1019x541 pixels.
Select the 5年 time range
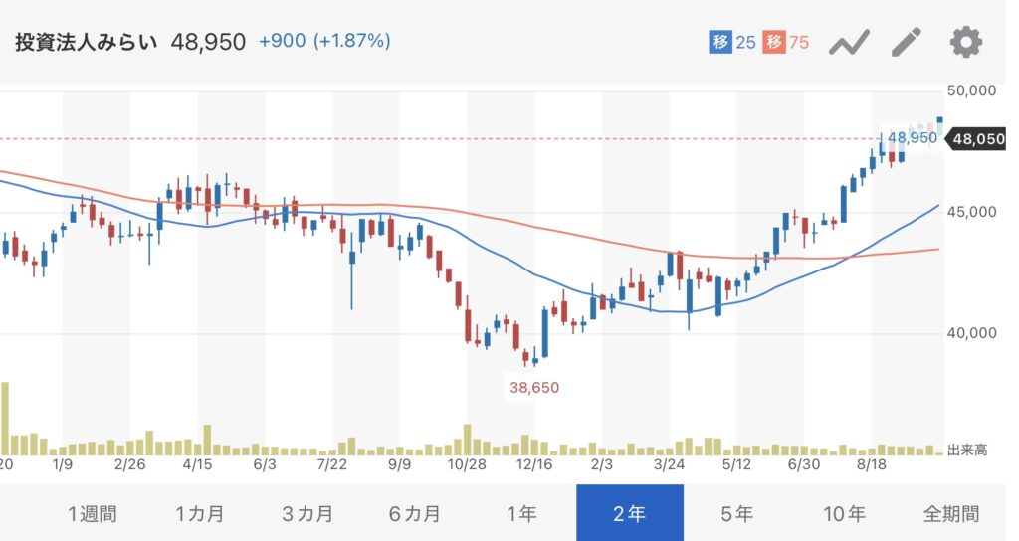(x=737, y=514)
